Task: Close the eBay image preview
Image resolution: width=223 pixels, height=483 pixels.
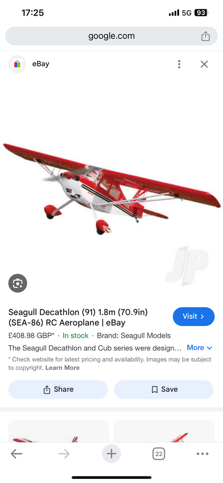Action: (204, 64)
